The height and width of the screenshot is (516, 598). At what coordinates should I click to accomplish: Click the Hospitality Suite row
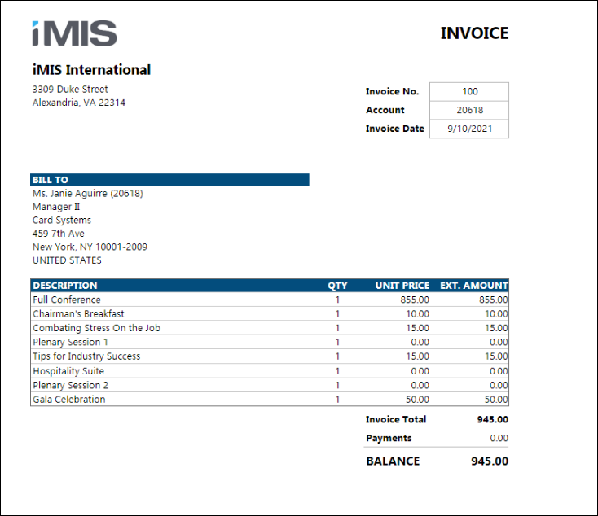coord(270,371)
